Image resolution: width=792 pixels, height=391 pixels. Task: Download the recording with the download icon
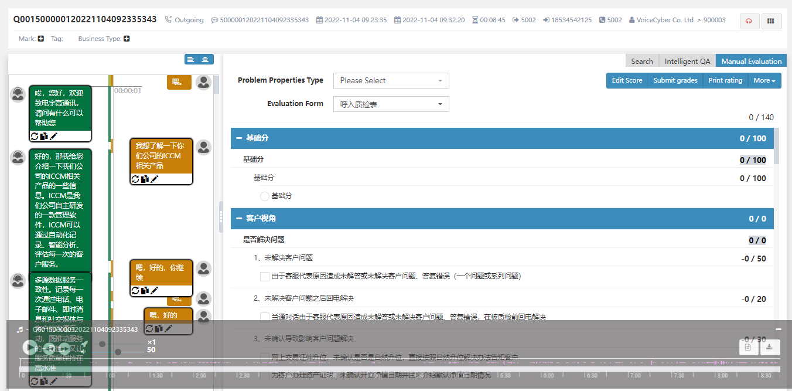[770, 347]
